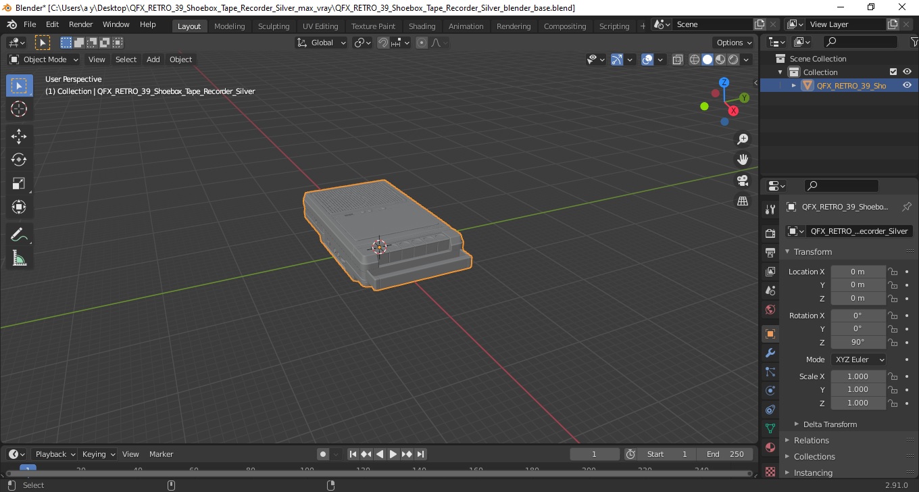This screenshot has height=492, width=919.
Task: Switch to solid viewport shading
Action: tap(707, 59)
